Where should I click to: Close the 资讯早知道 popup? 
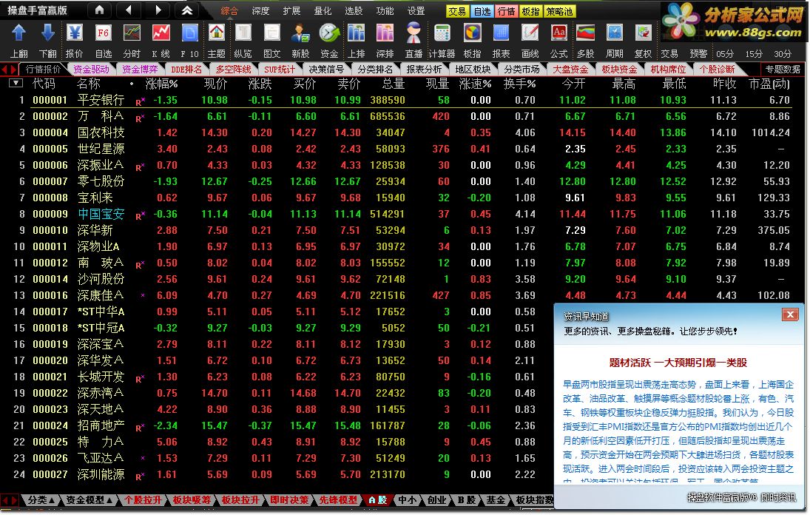click(x=790, y=314)
